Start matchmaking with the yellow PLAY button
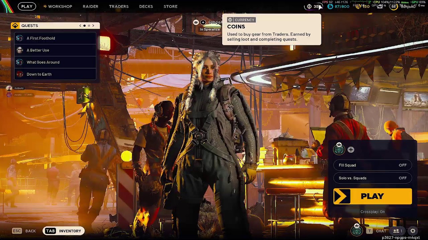The height and width of the screenshot is (240, 428). click(372, 196)
